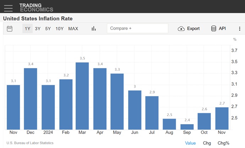Click the API database icon
The width and height of the screenshot is (245, 148).
pos(214,28)
